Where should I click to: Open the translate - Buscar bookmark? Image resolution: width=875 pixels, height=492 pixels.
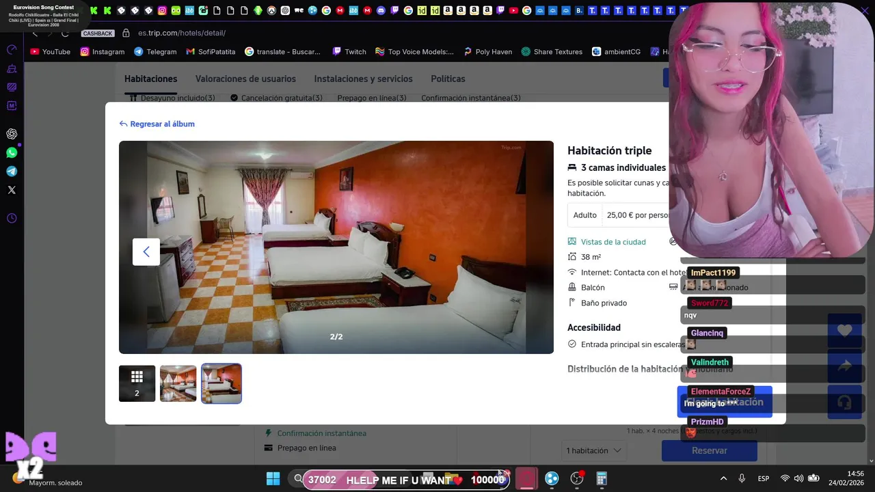point(282,51)
